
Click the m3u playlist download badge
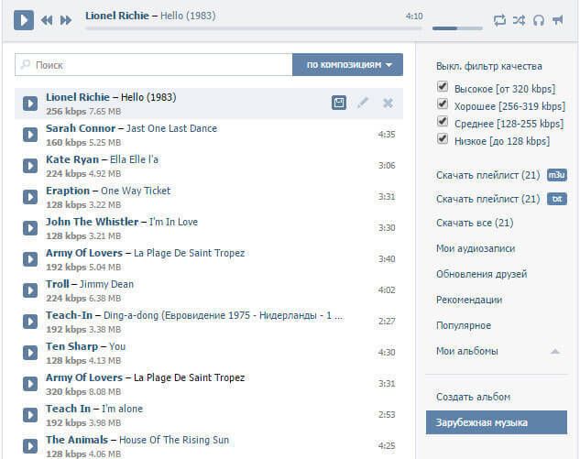557,175
